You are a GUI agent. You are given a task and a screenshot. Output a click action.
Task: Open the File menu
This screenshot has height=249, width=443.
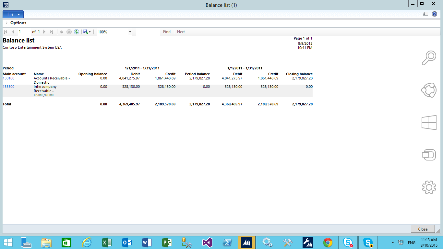click(13, 14)
